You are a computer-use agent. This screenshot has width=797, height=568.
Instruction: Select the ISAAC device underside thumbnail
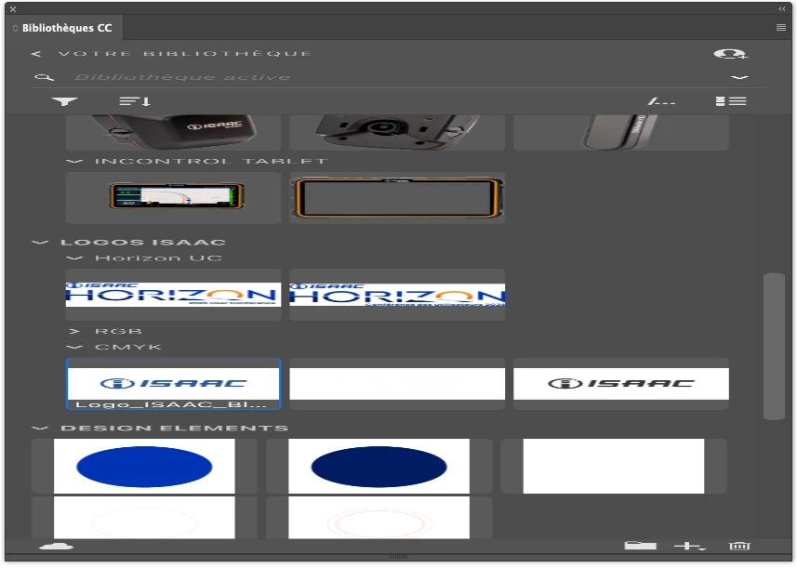coord(397,132)
